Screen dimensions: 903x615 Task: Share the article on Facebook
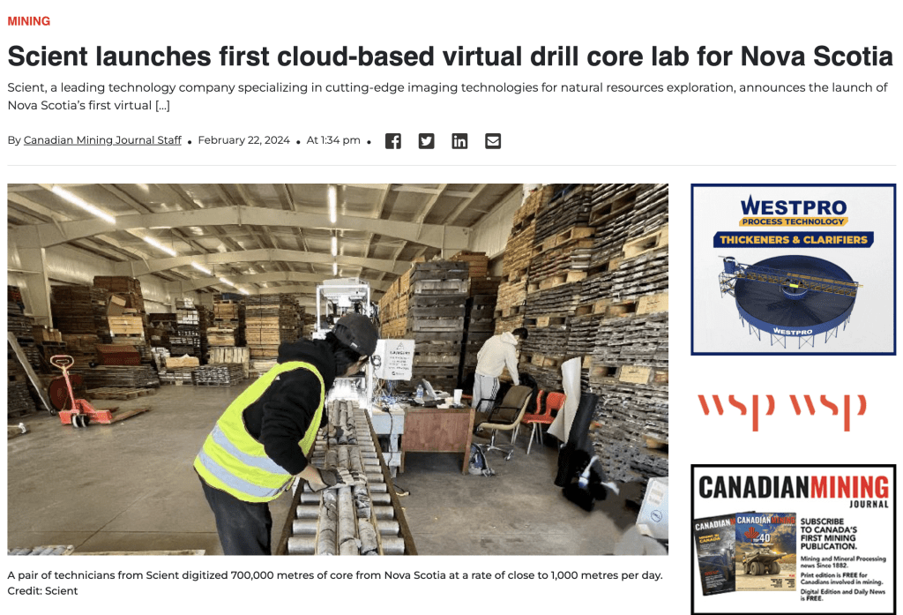click(393, 141)
